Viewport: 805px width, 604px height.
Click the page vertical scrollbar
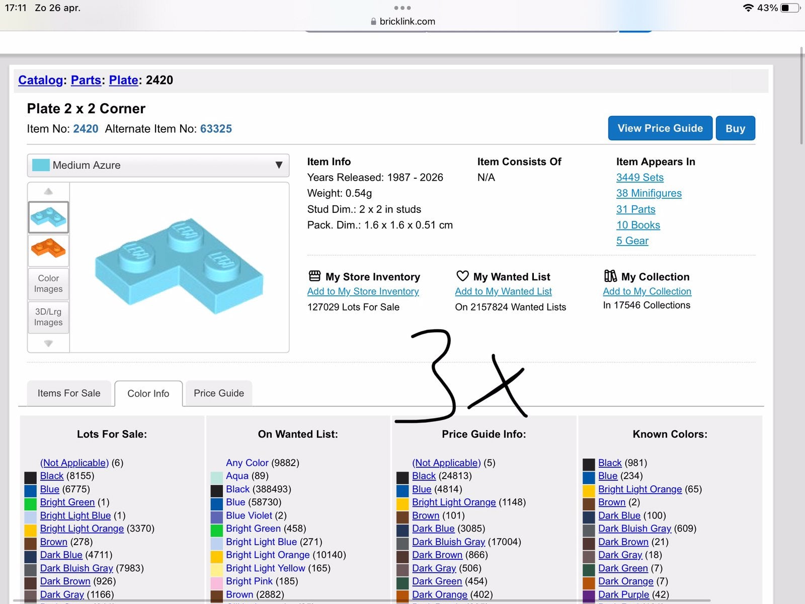click(801, 96)
